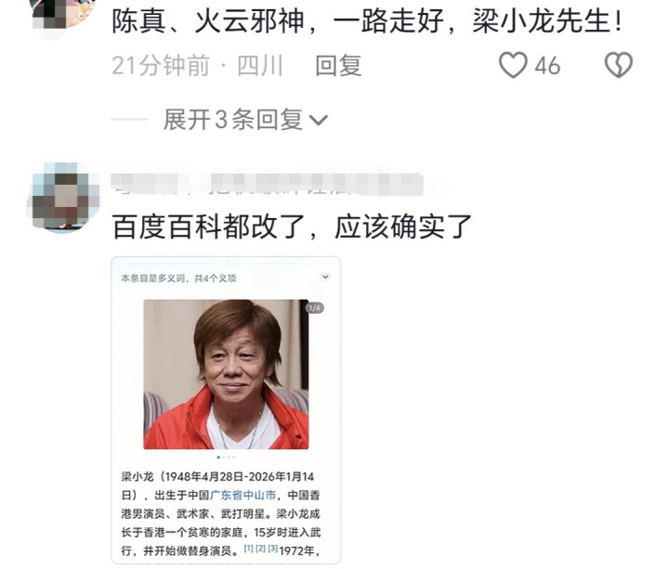This screenshot has height=569, width=668.
Task: Open the blurred username of second commenter
Action: coord(267,185)
